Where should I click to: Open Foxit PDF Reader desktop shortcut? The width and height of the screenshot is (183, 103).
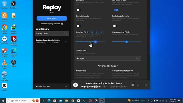click(x=5, y=17)
